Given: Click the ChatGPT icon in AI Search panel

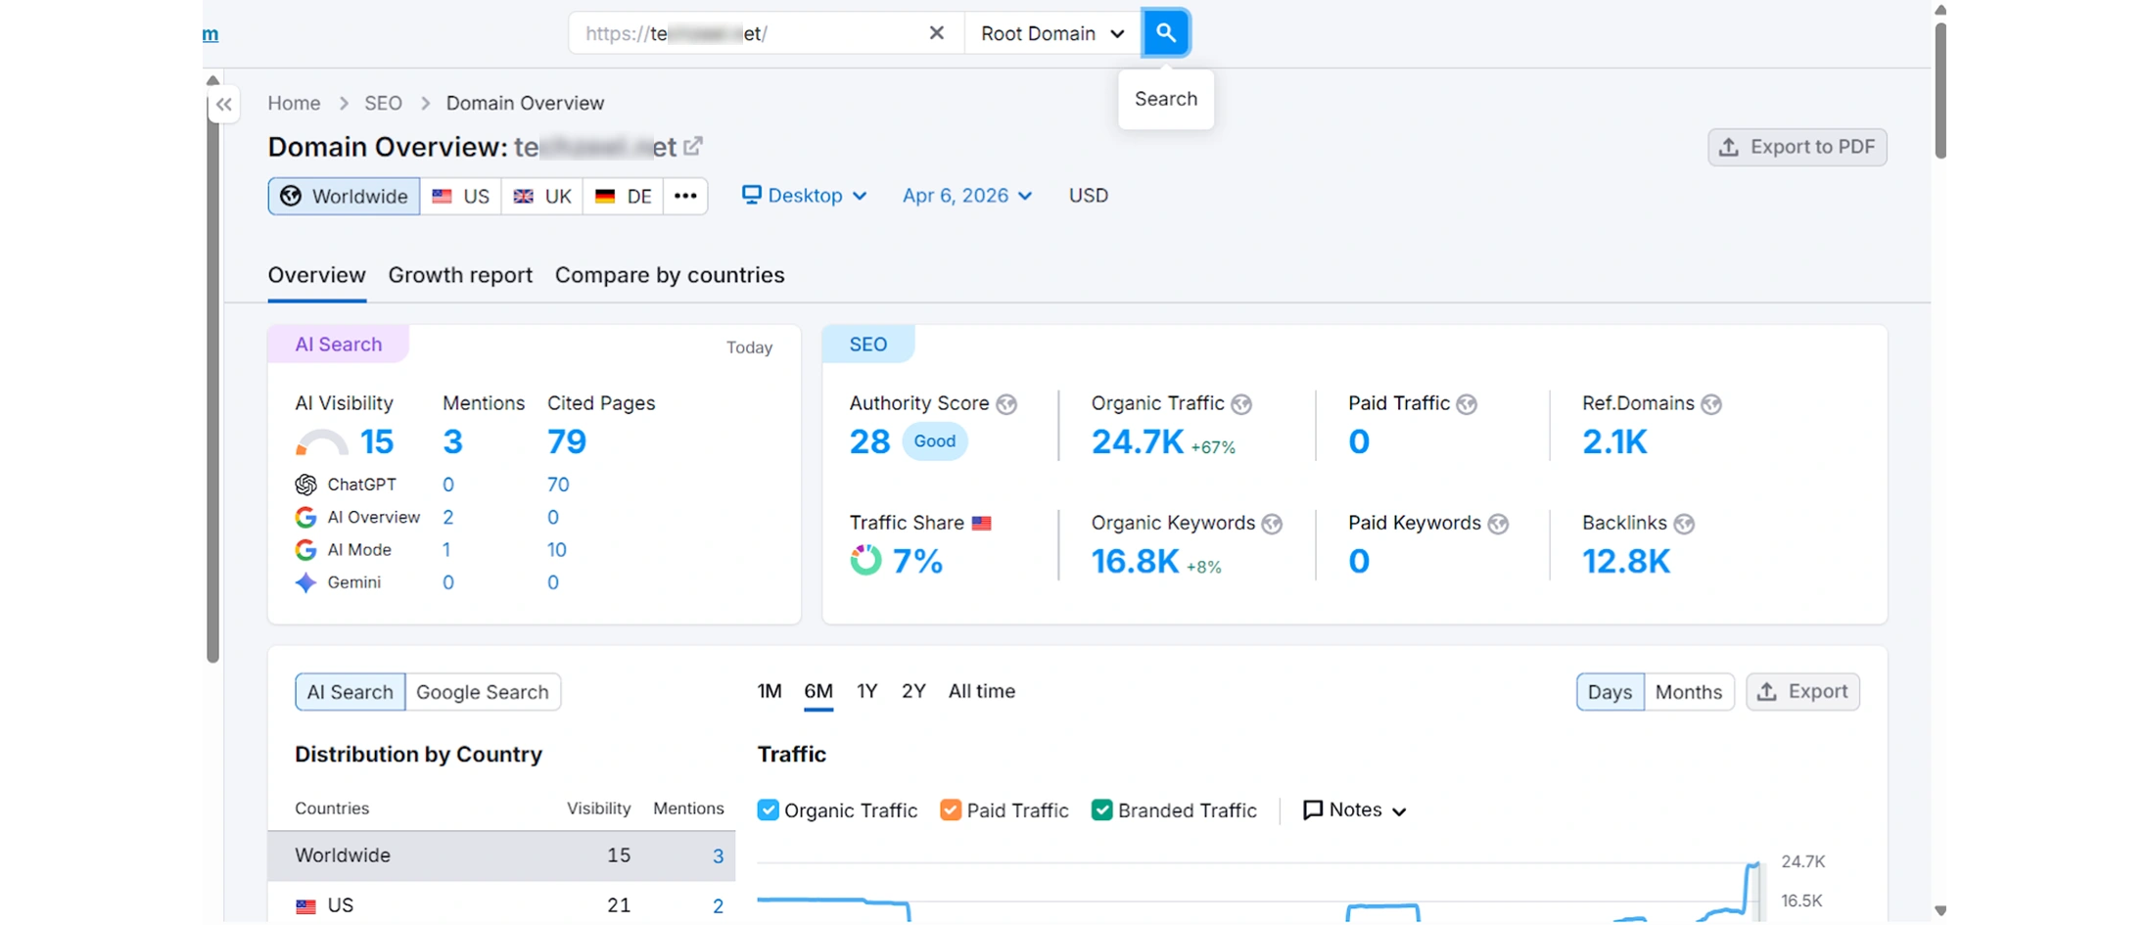Looking at the screenshot, I should tap(305, 484).
